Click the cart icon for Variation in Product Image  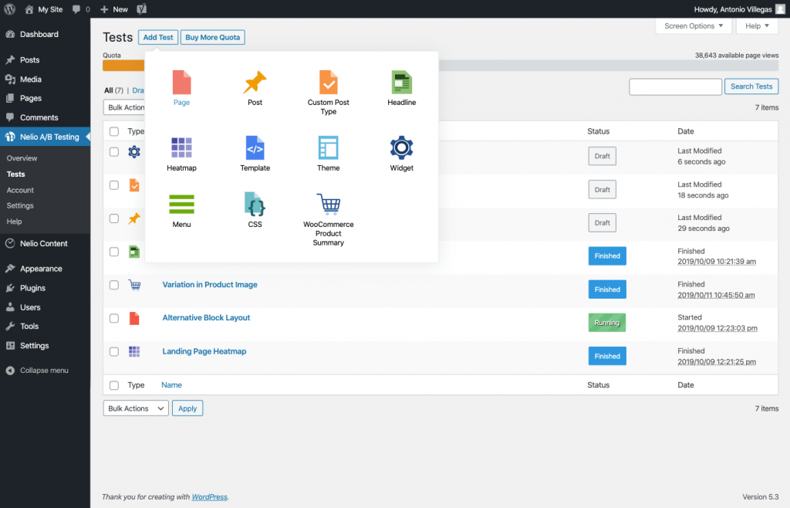point(134,285)
